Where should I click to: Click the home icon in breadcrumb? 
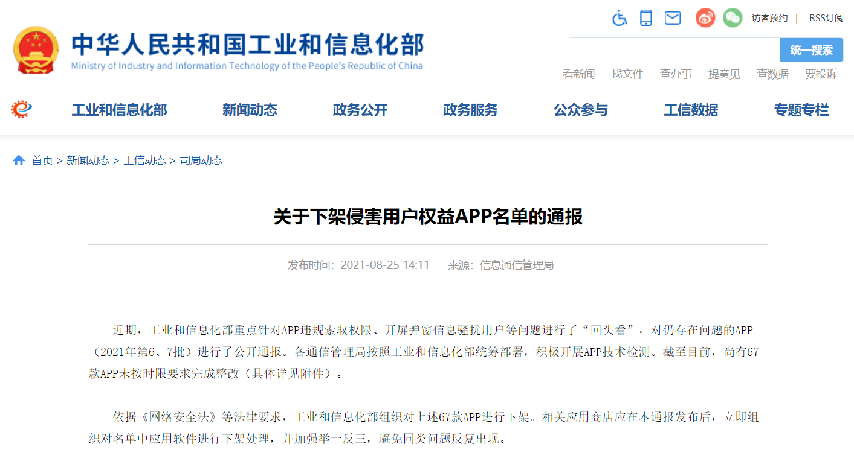pos(19,160)
